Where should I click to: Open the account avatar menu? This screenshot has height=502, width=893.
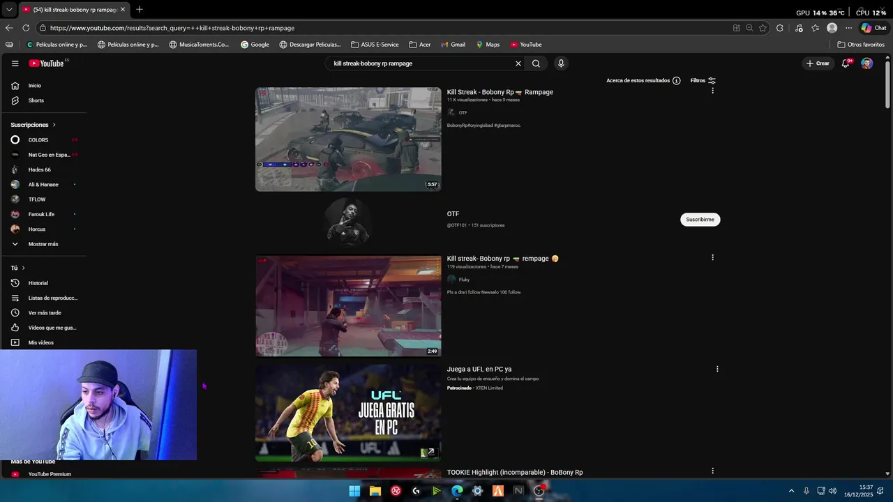coord(866,63)
